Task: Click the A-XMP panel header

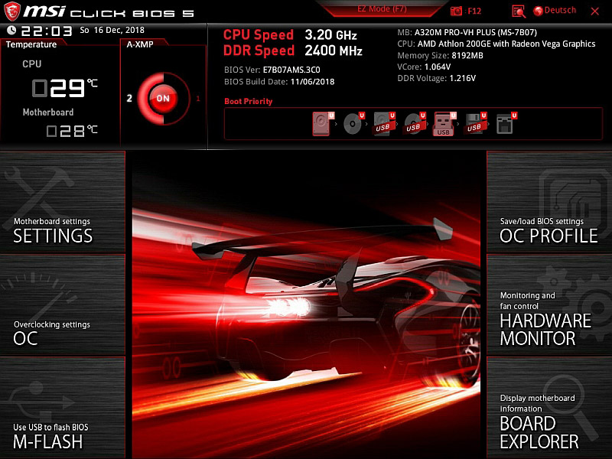Action: [140, 44]
